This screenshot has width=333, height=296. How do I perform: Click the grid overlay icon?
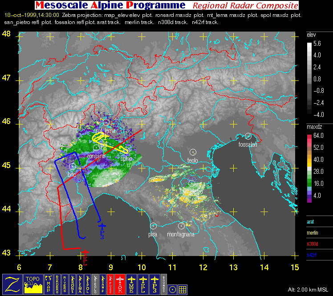coord(183,290)
